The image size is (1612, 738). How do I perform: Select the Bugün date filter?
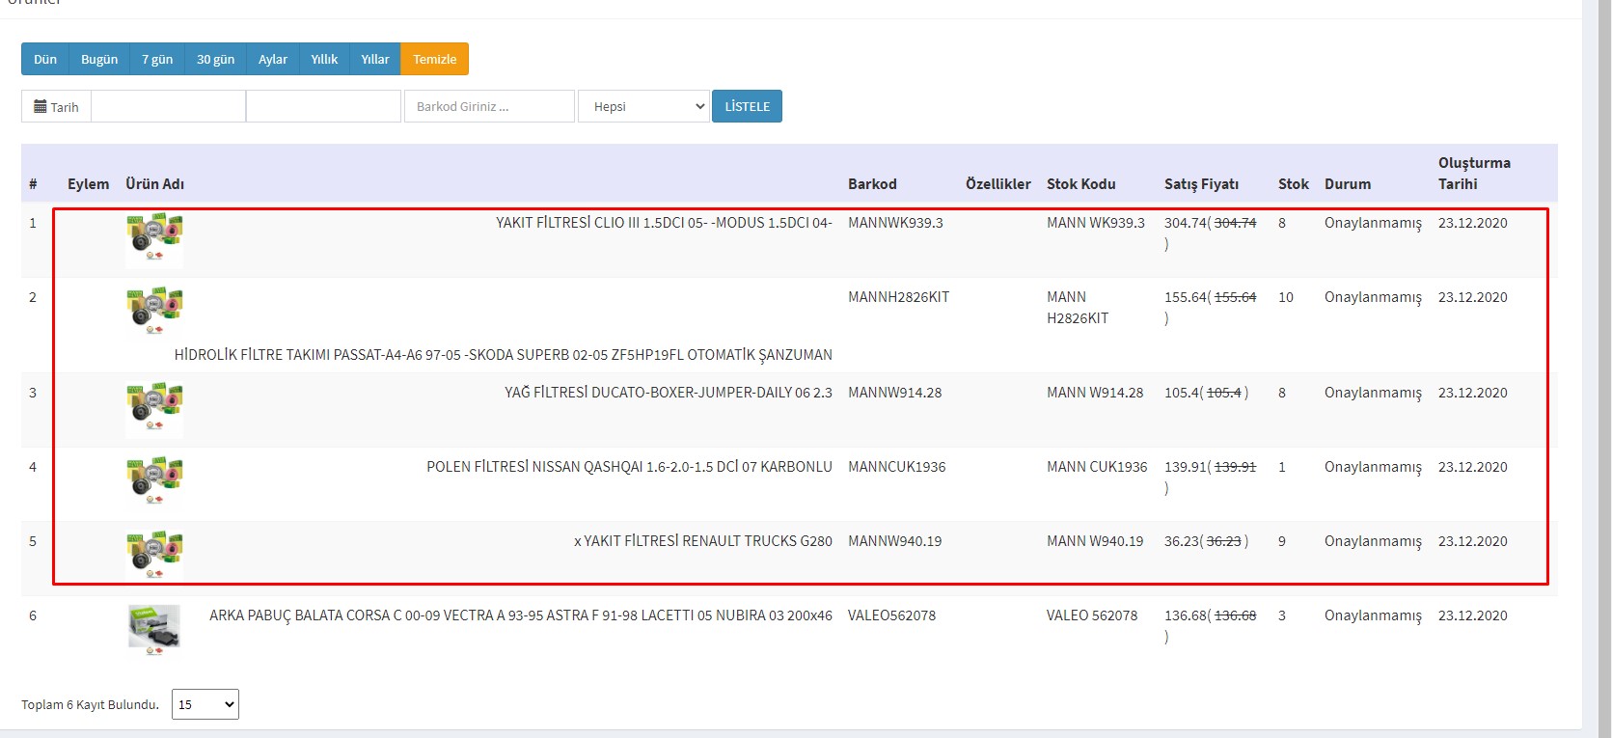[99, 59]
